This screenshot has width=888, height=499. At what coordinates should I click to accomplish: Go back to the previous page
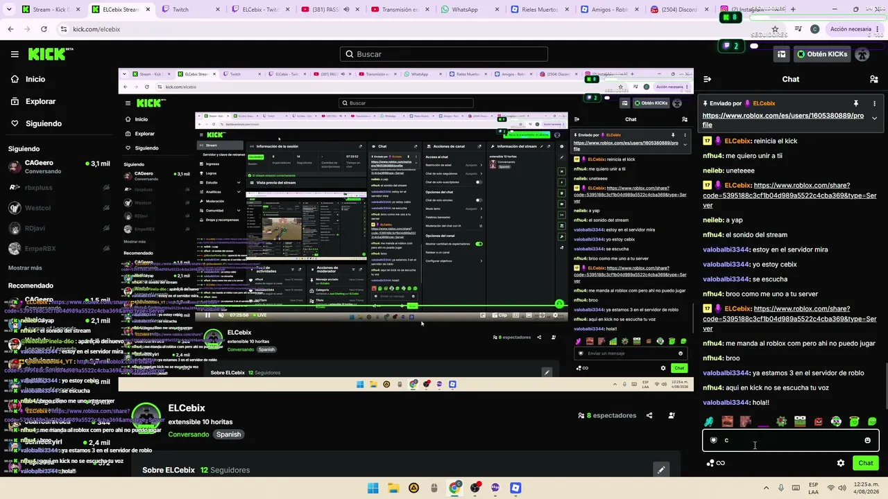click(10, 29)
